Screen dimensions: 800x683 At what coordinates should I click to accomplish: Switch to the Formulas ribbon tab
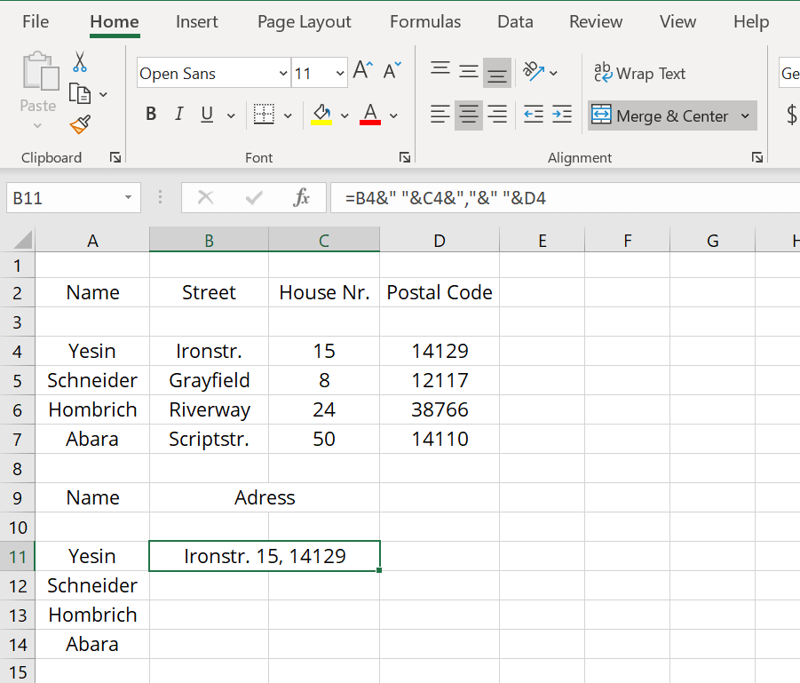pyautogui.click(x=425, y=21)
